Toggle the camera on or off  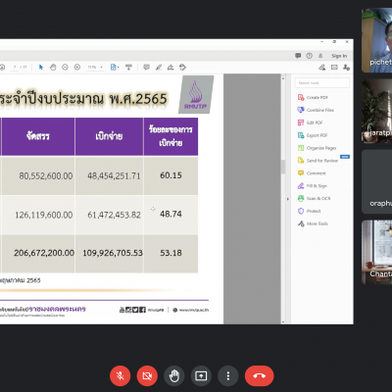147,376
